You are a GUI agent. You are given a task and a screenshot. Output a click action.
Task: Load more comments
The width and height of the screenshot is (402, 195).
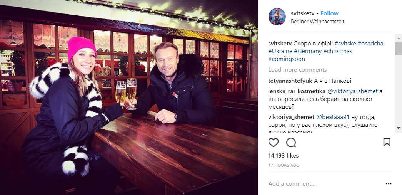tap(298, 70)
